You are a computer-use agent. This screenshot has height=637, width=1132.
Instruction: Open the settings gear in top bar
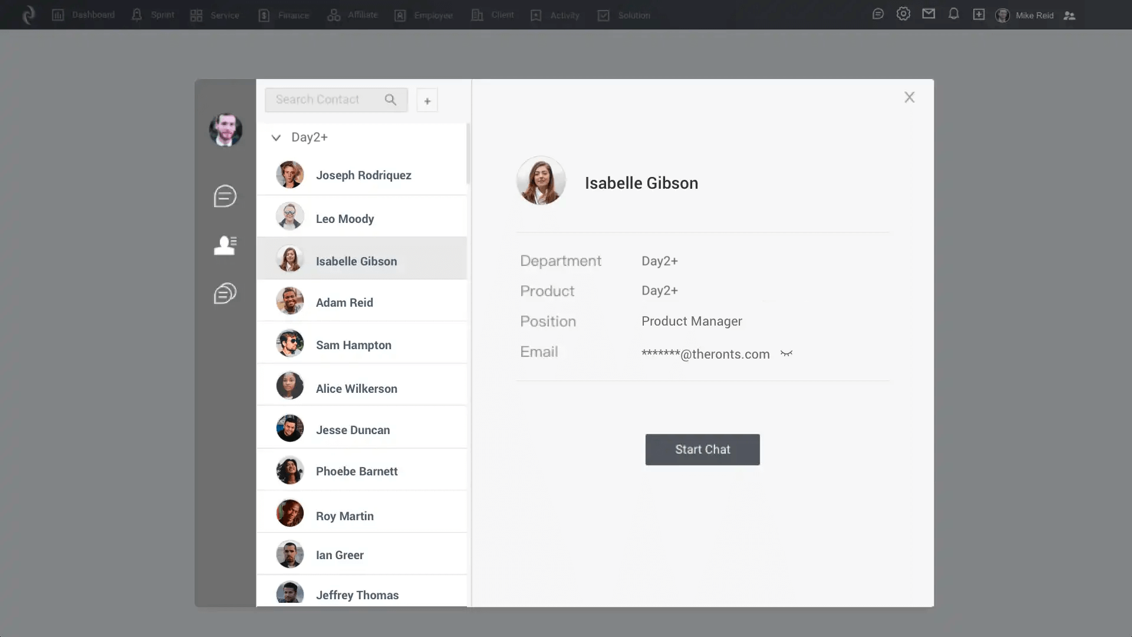coord(903,14)
